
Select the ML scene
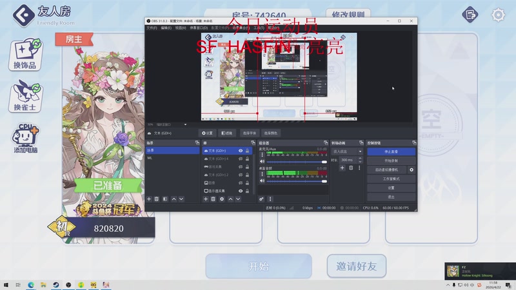point(172,158)
